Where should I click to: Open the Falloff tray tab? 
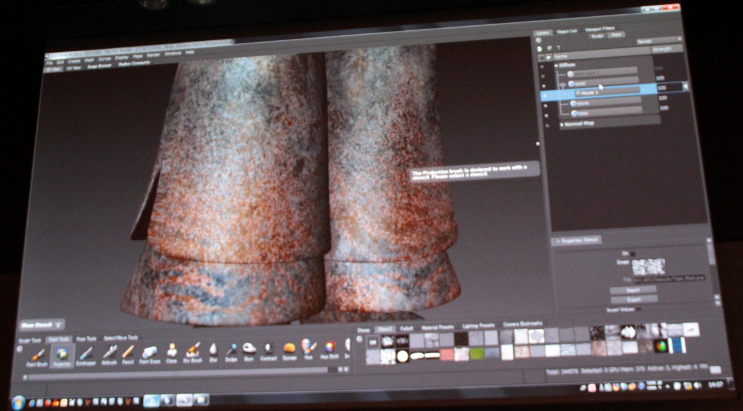[406, 329]
